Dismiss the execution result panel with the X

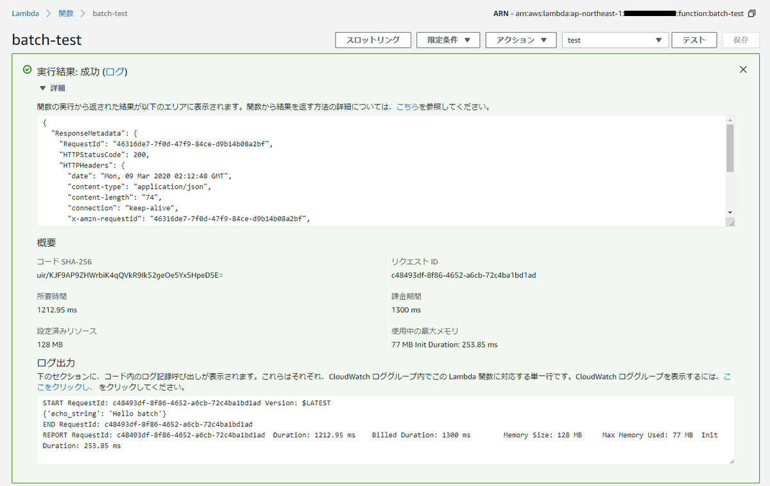click(743, 69)
